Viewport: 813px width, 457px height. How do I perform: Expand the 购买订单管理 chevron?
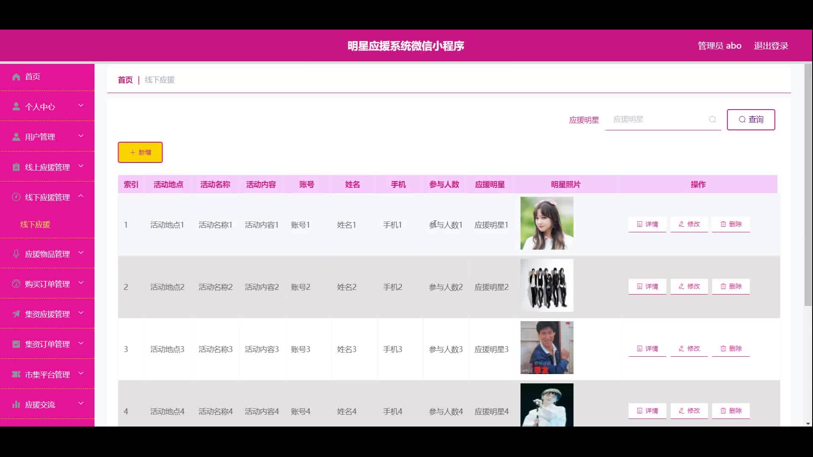point(81,283)
